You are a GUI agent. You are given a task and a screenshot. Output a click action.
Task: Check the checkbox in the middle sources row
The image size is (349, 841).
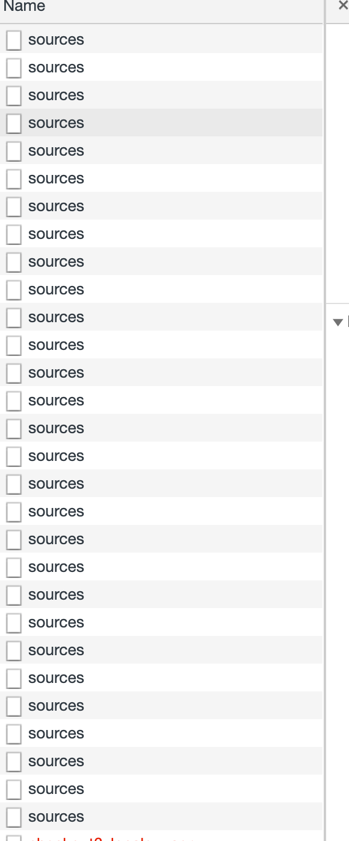coord(13,428)
